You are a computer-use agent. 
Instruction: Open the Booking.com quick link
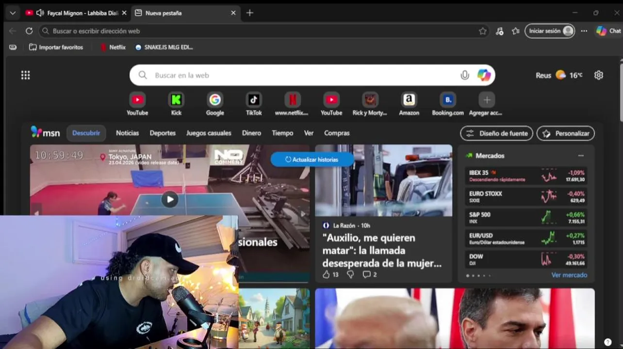coord(448,104)
